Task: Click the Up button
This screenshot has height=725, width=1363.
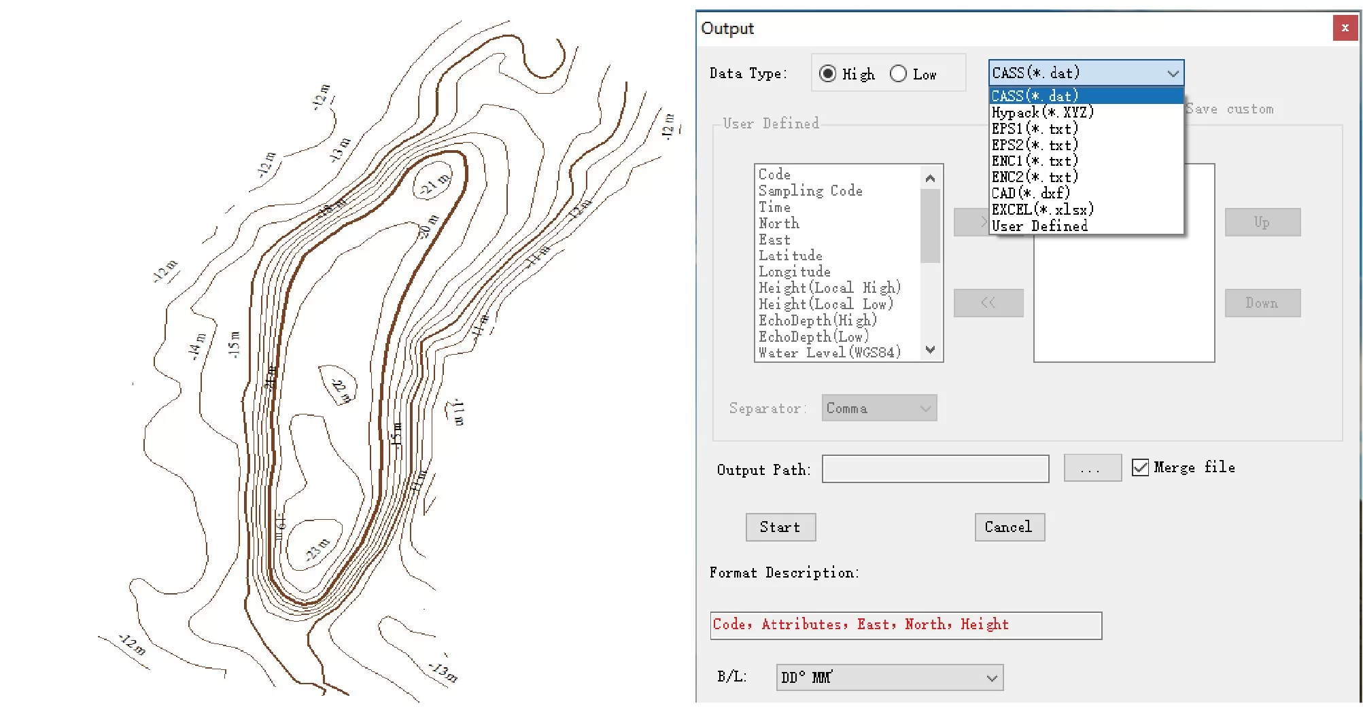Action: pos(1262,222)
